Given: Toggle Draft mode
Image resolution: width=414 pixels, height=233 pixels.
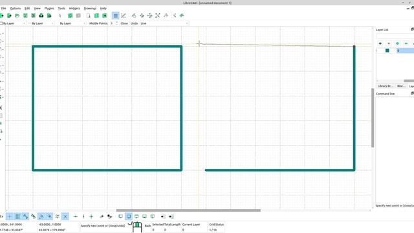Looking at the screenshot, I should 124,16.
